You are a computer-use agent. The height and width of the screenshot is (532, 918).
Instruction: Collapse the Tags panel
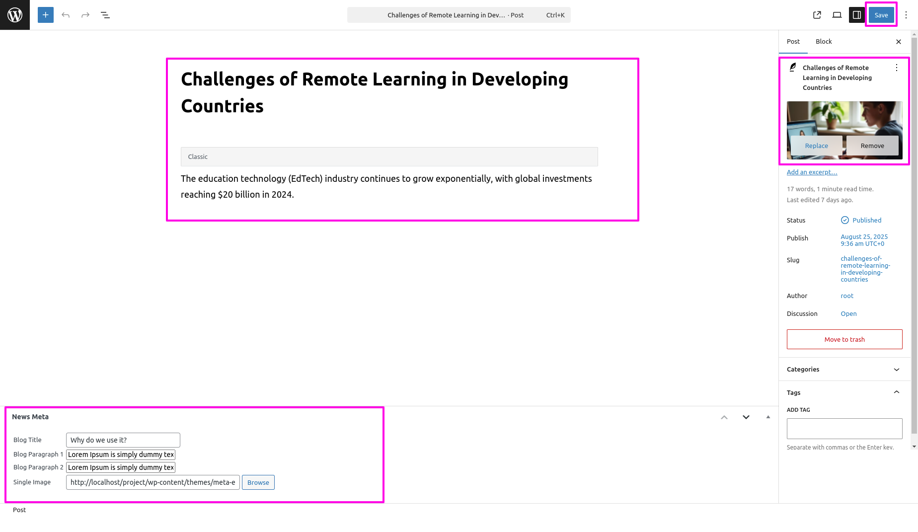coord(897,392)
